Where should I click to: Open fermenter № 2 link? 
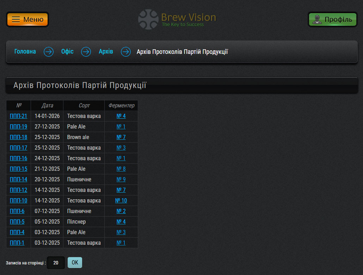pos(121,211)
